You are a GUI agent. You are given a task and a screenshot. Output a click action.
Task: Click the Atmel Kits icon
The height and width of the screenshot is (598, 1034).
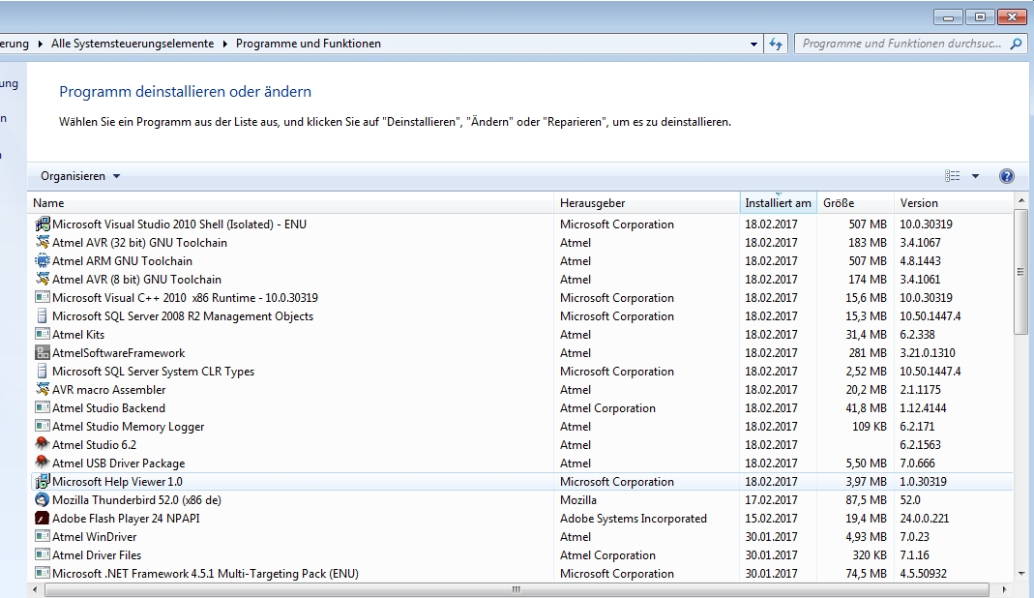click(x=43, y=335)
